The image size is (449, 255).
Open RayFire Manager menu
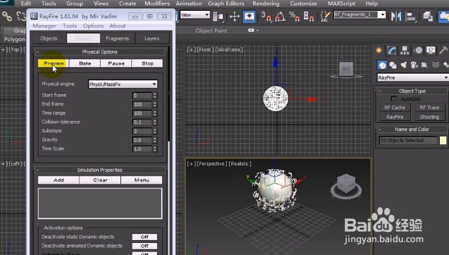click(45, 26)
